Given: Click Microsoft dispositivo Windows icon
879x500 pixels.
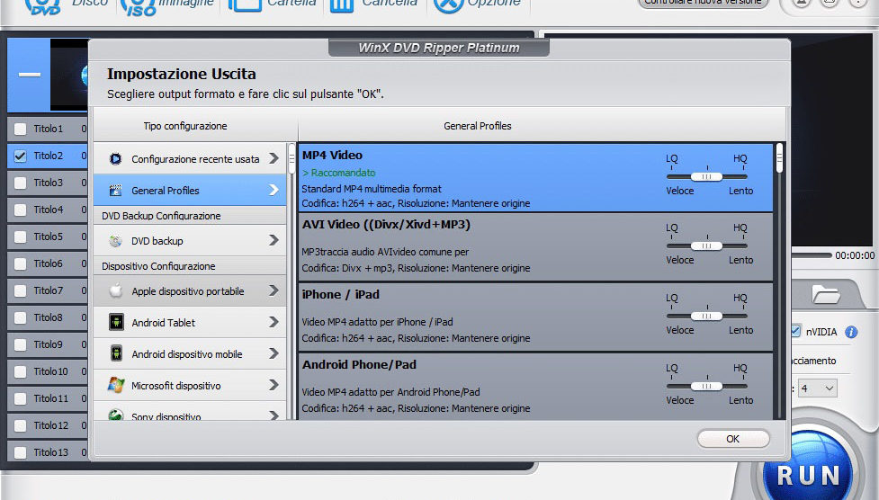Looking at the screenshot, I should pyautogui.click(x=116, y=385).
